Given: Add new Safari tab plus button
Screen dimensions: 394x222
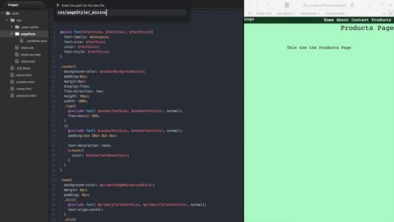Looking at the screenshot, I should pyautogui.click(x=391, y=14).
